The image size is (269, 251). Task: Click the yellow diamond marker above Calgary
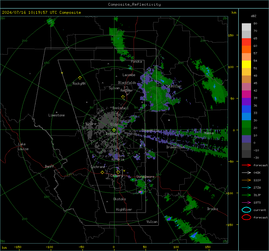click(118, 172)
